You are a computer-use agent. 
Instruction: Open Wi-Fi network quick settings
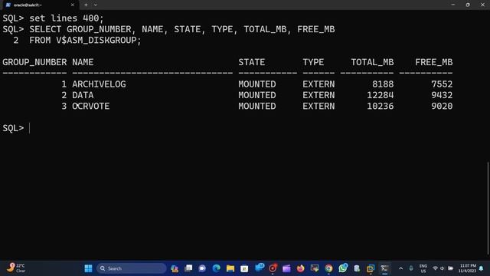pos(435,268)
